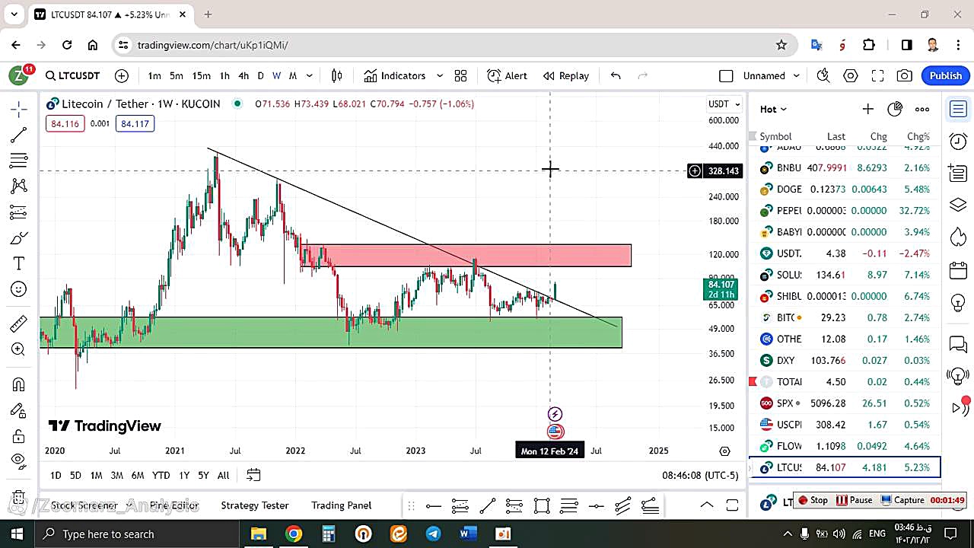Select the trend line drawing tool
The width and height of the screenshot is (974, 548).
click(x=19, y=135)
